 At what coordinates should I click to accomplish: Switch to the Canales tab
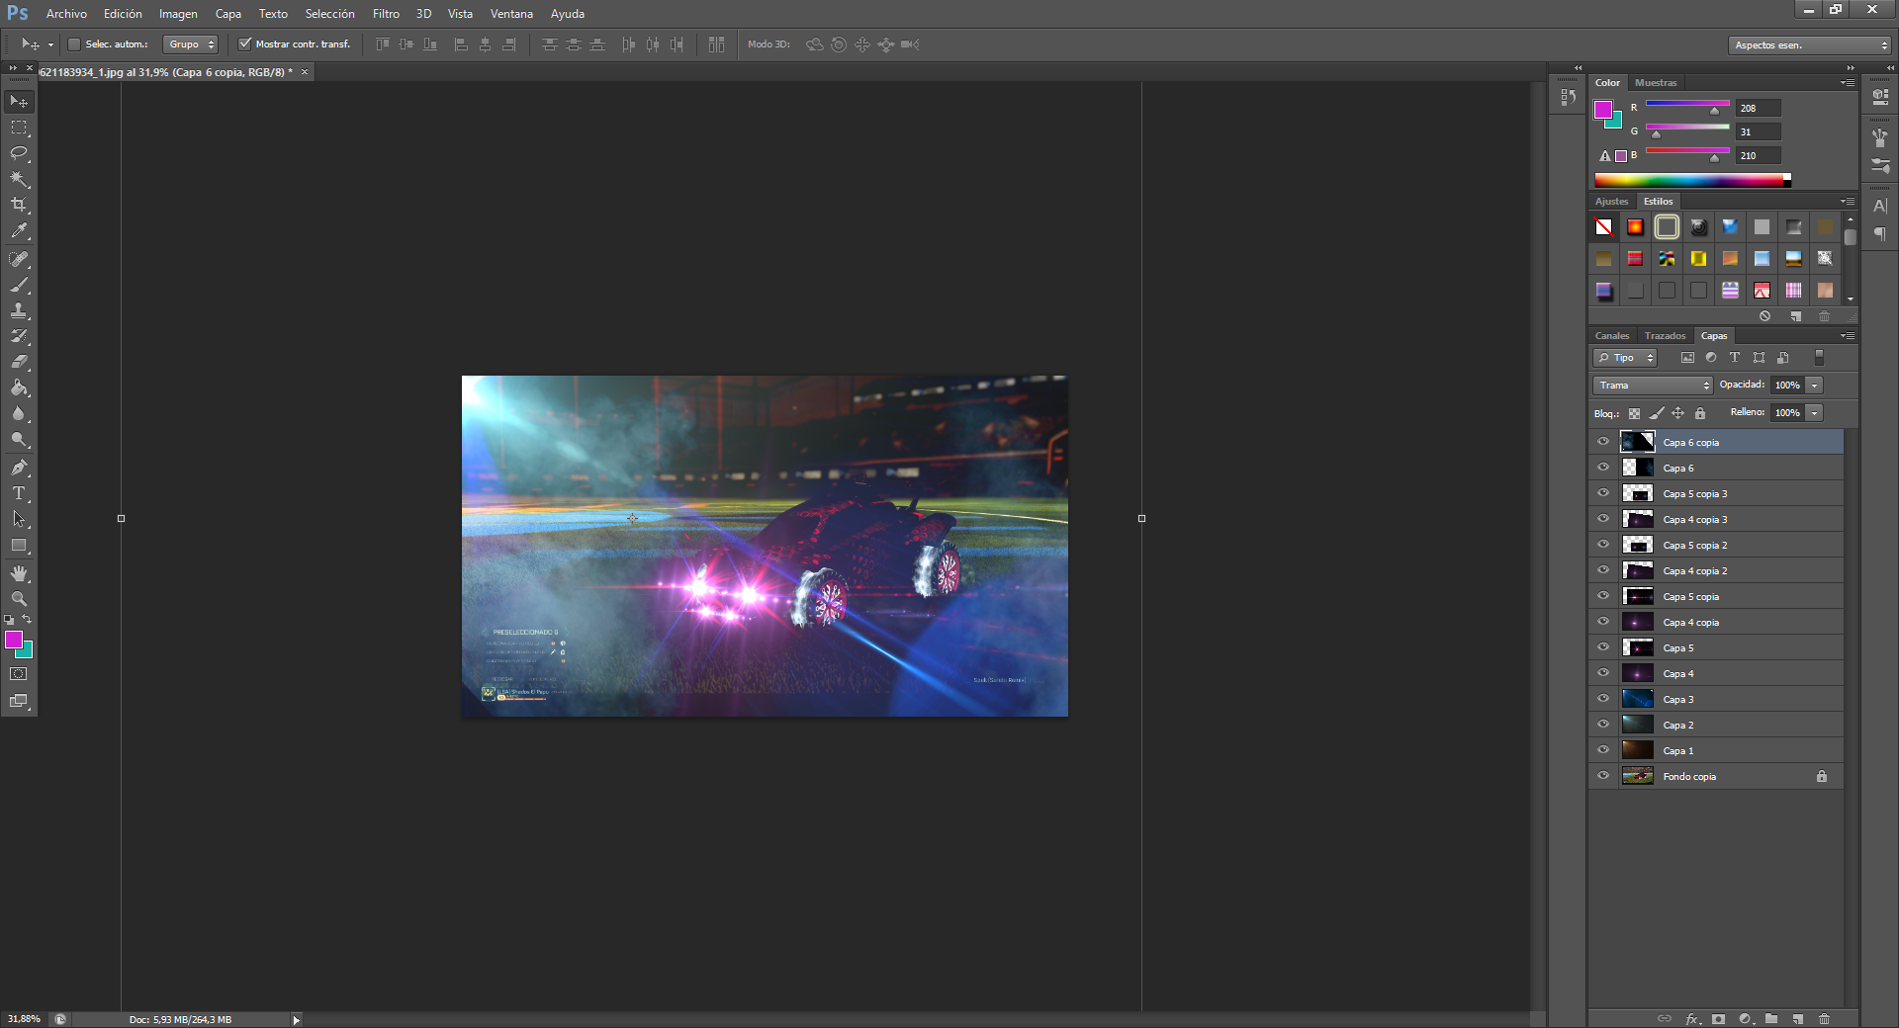[x=1612, y=336]
